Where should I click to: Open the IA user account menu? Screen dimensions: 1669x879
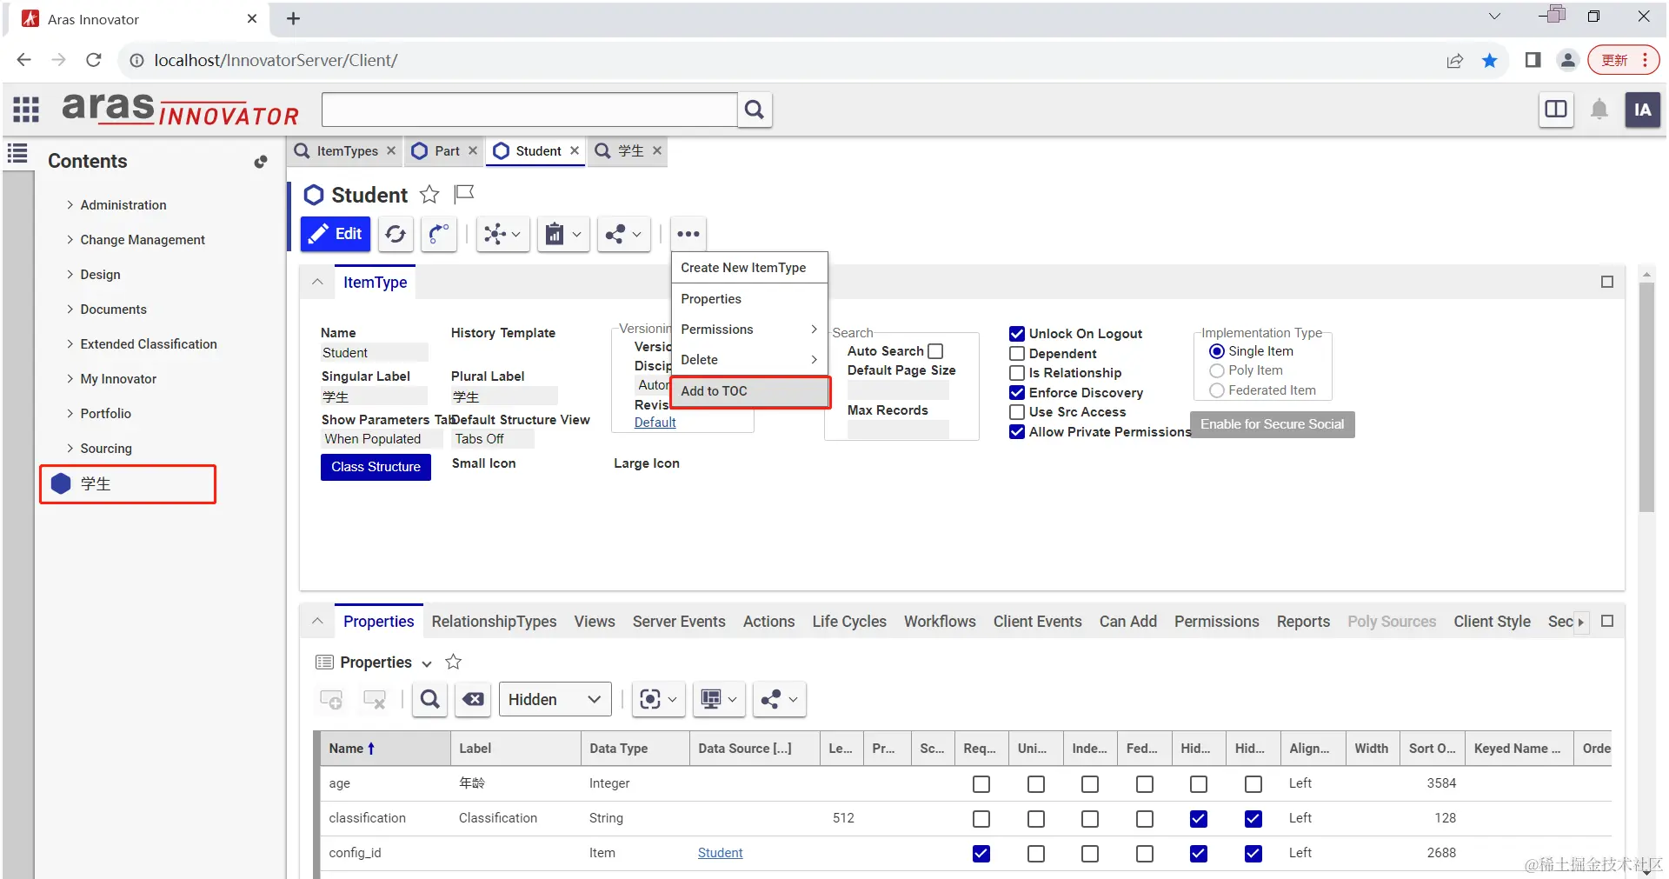pyautogui.click(x=1642, y=110)
